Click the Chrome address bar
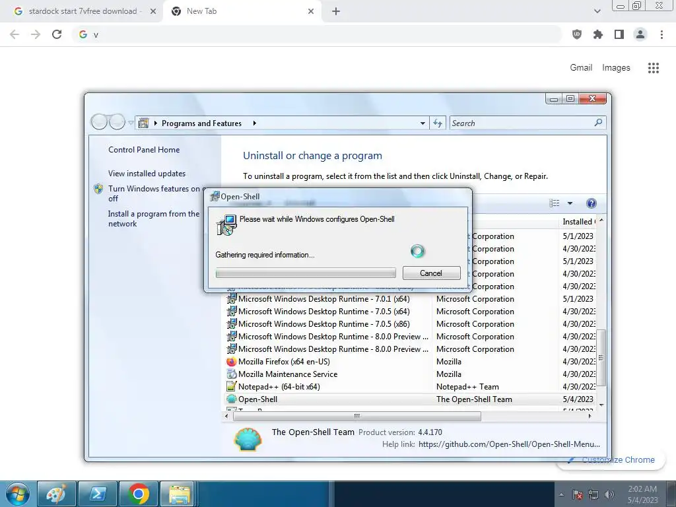676x507 pixels. 317,34
